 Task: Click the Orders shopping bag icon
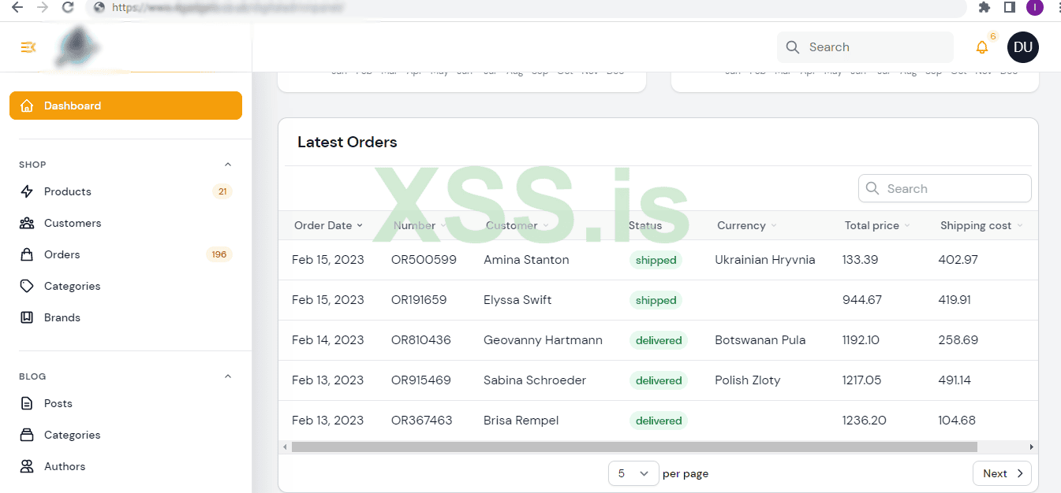pos(27,254)
